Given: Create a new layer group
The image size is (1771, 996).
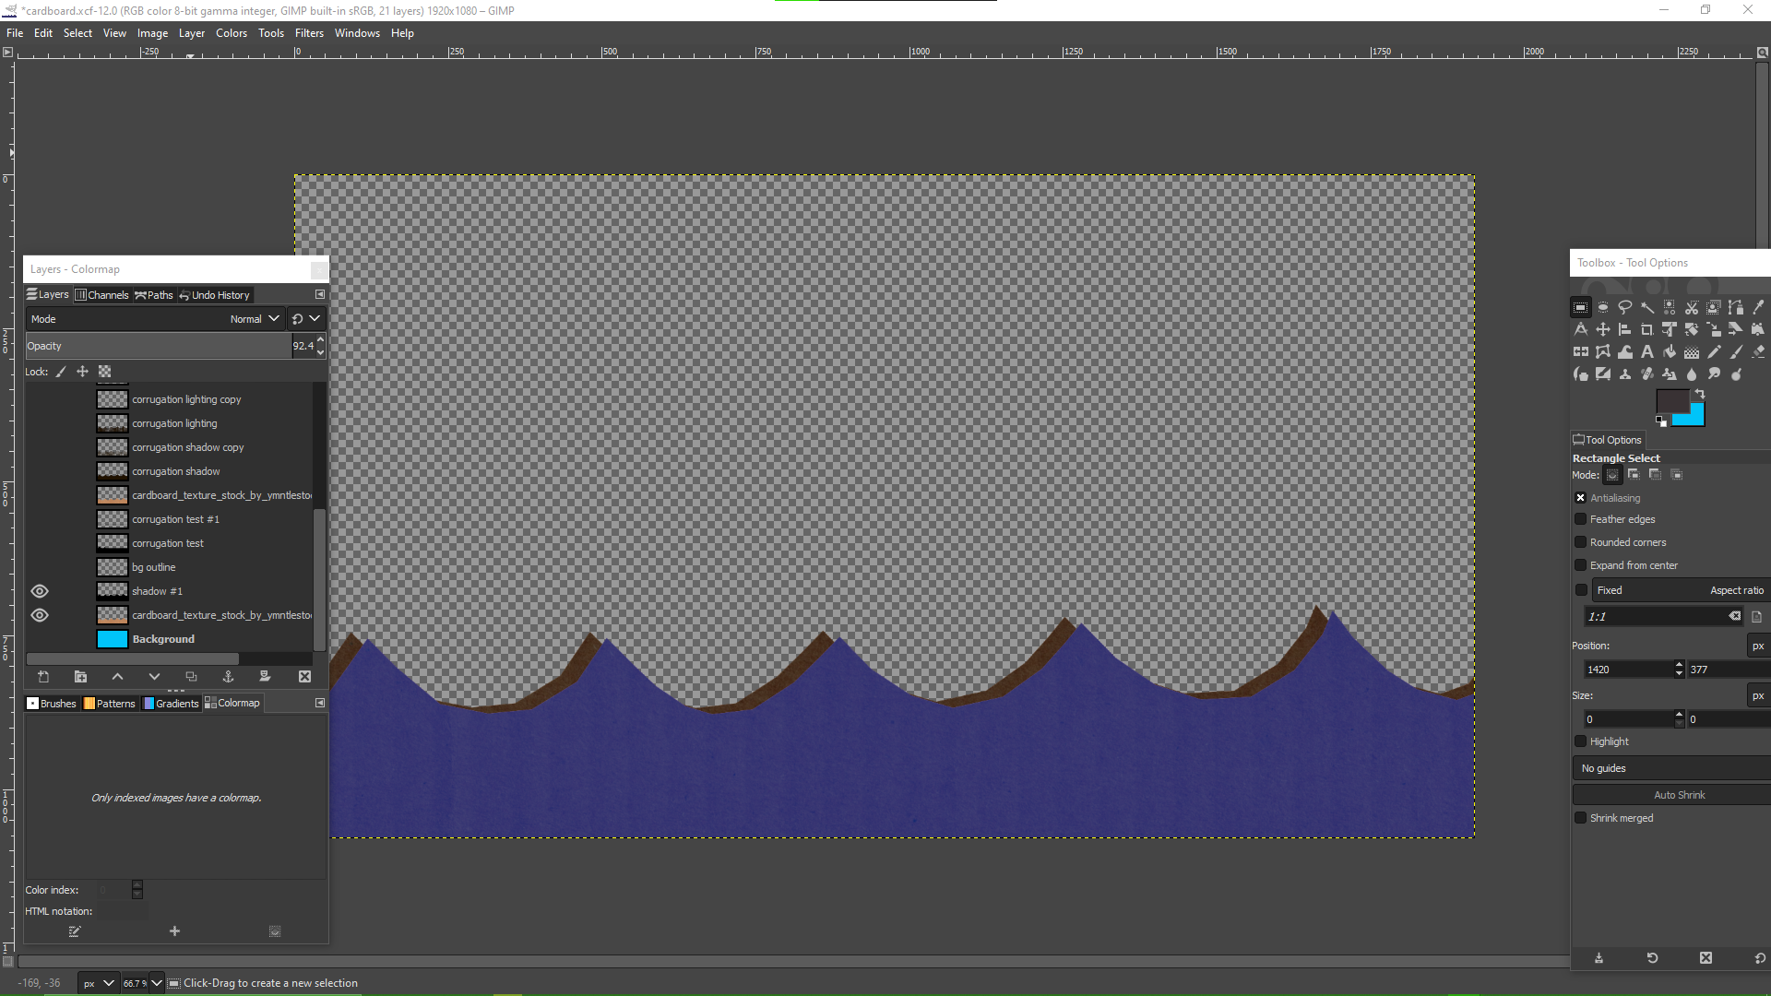Looking at the screenshot, I should [x=80, y=677].
